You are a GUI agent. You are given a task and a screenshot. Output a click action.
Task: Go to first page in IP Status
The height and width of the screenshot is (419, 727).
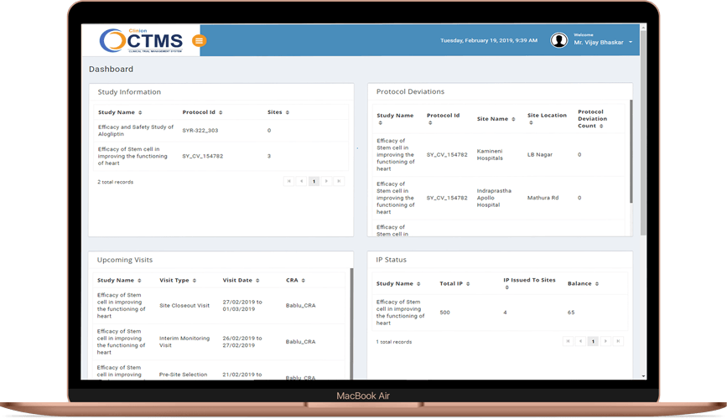coord(568,341)
